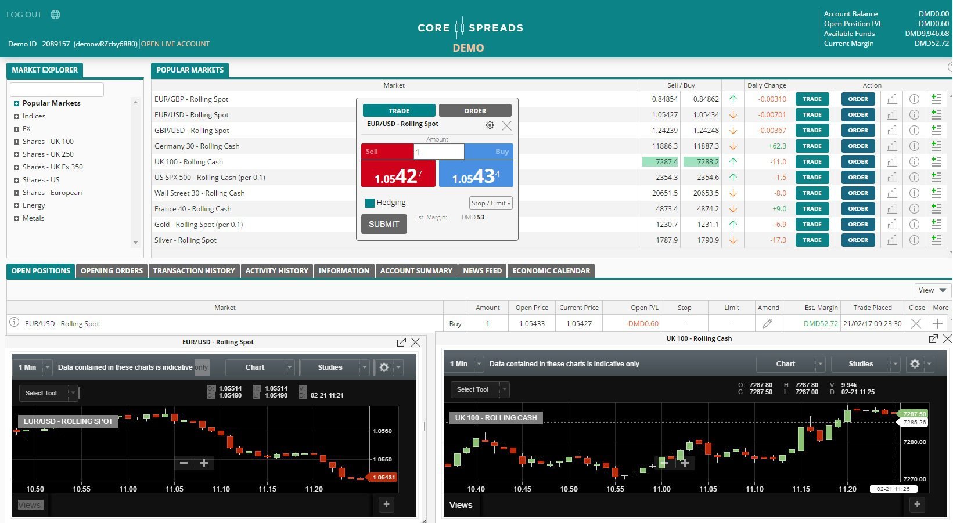Amend the EUR/USD position with pencil icon

tap(768, 324)
